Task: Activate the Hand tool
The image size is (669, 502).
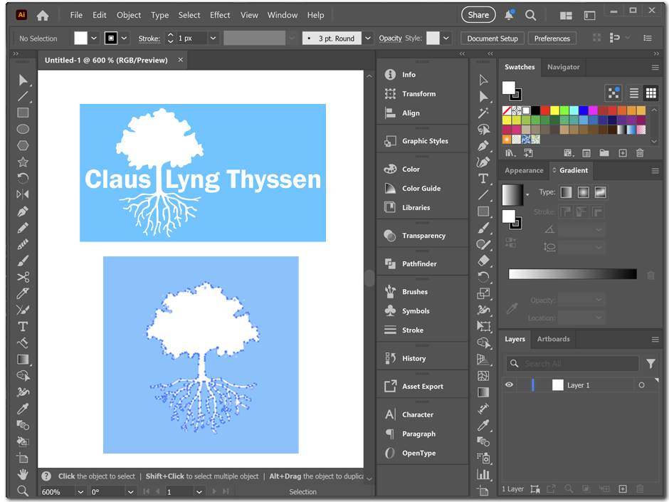Action: pos(23,474)
